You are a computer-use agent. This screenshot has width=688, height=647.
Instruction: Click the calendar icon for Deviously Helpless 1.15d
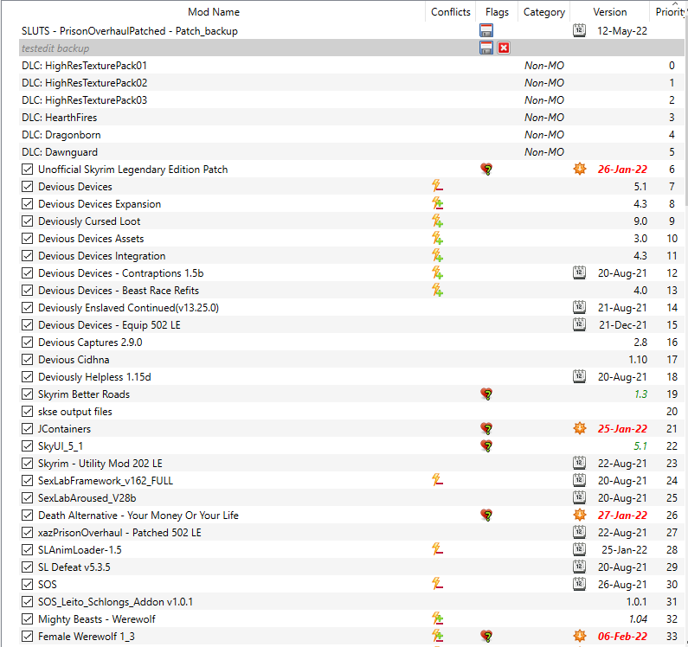(579, 376)
